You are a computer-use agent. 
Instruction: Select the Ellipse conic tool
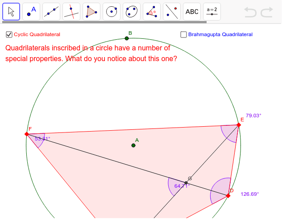click(132, 12)
